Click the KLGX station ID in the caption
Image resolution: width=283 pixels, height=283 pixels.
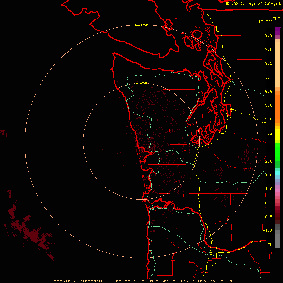[x=184, y=281]
